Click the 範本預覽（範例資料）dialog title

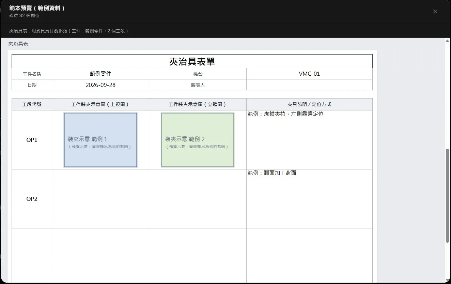coord(37,8)
